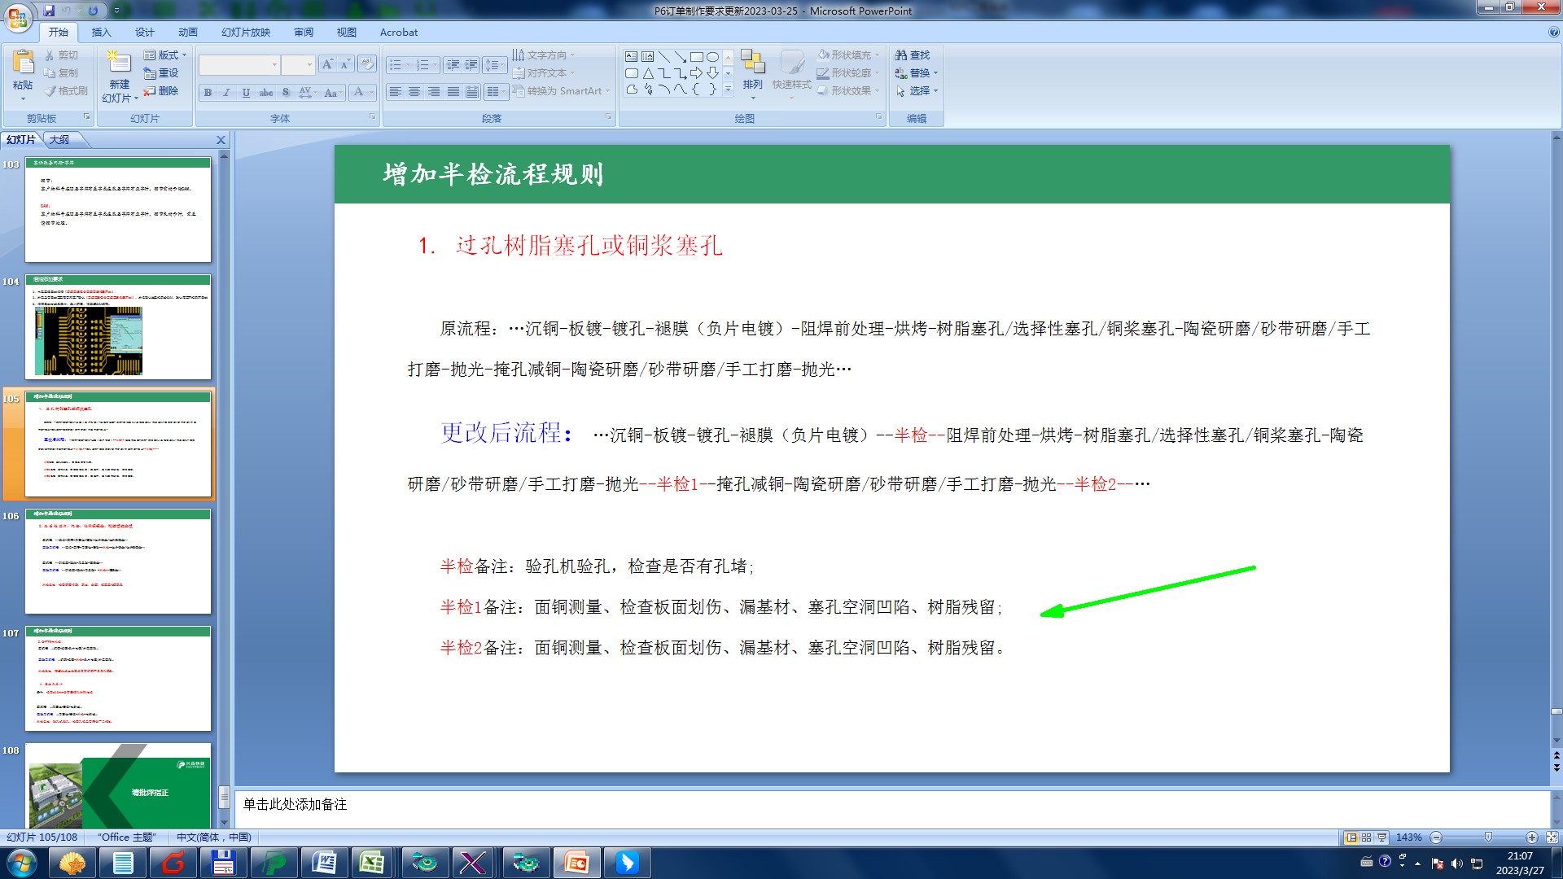Expand the shapes gallery more arrow
The width and height of the screenshot is (1563, 879).
729,90
